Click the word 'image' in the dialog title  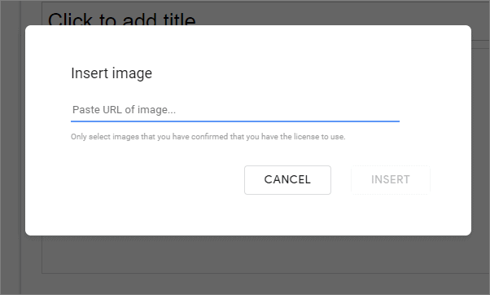coord(132,74)
